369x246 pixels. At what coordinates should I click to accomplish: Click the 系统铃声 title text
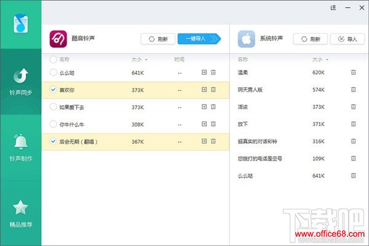tap(271, 38)
